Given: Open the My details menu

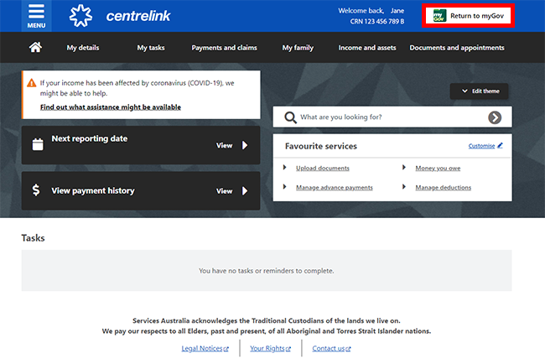Looking at the screenshot, I should pyautogui.click(x=83, y=48).
